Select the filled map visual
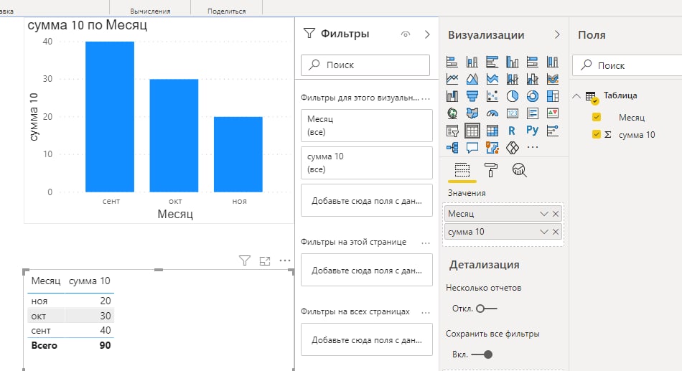Image resolution: width=682 pixels, height=371 pixels. (x=472, y=113)
